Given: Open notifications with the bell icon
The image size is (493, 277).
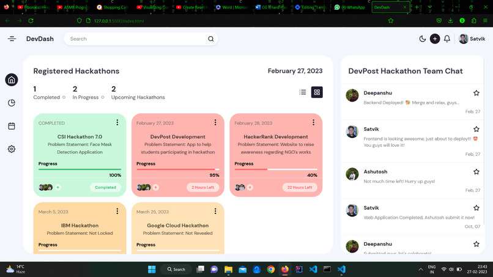Looking at the screenshot, I should [447, 39].
